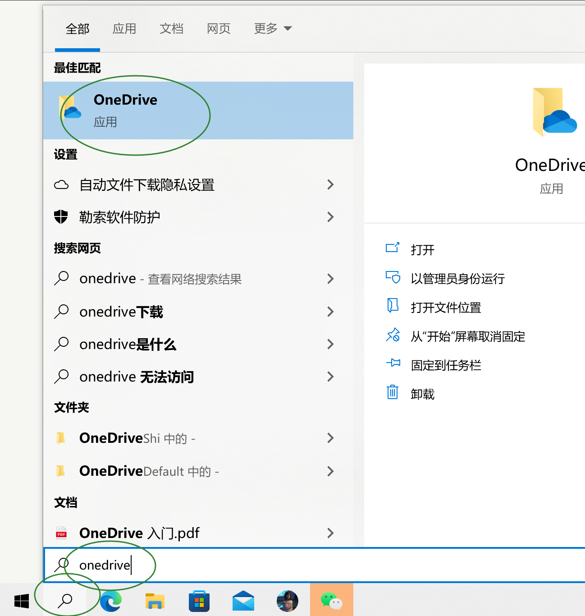This screenshot has width=585, height=616.
Task: Open File Explorer from the taskbar
Action: (155, 600)
